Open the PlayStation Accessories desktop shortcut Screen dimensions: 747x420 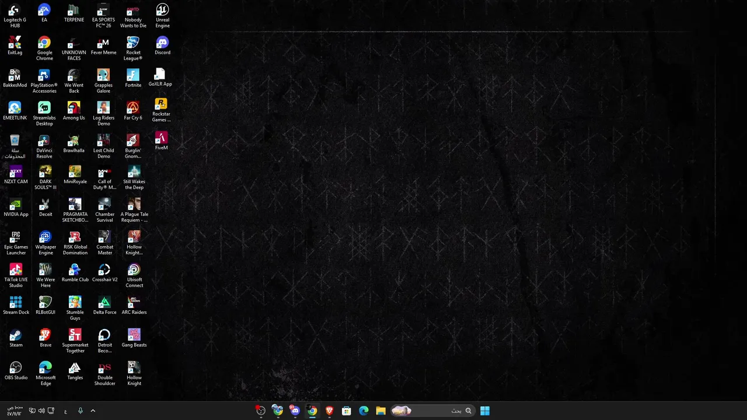coord(44,81)
